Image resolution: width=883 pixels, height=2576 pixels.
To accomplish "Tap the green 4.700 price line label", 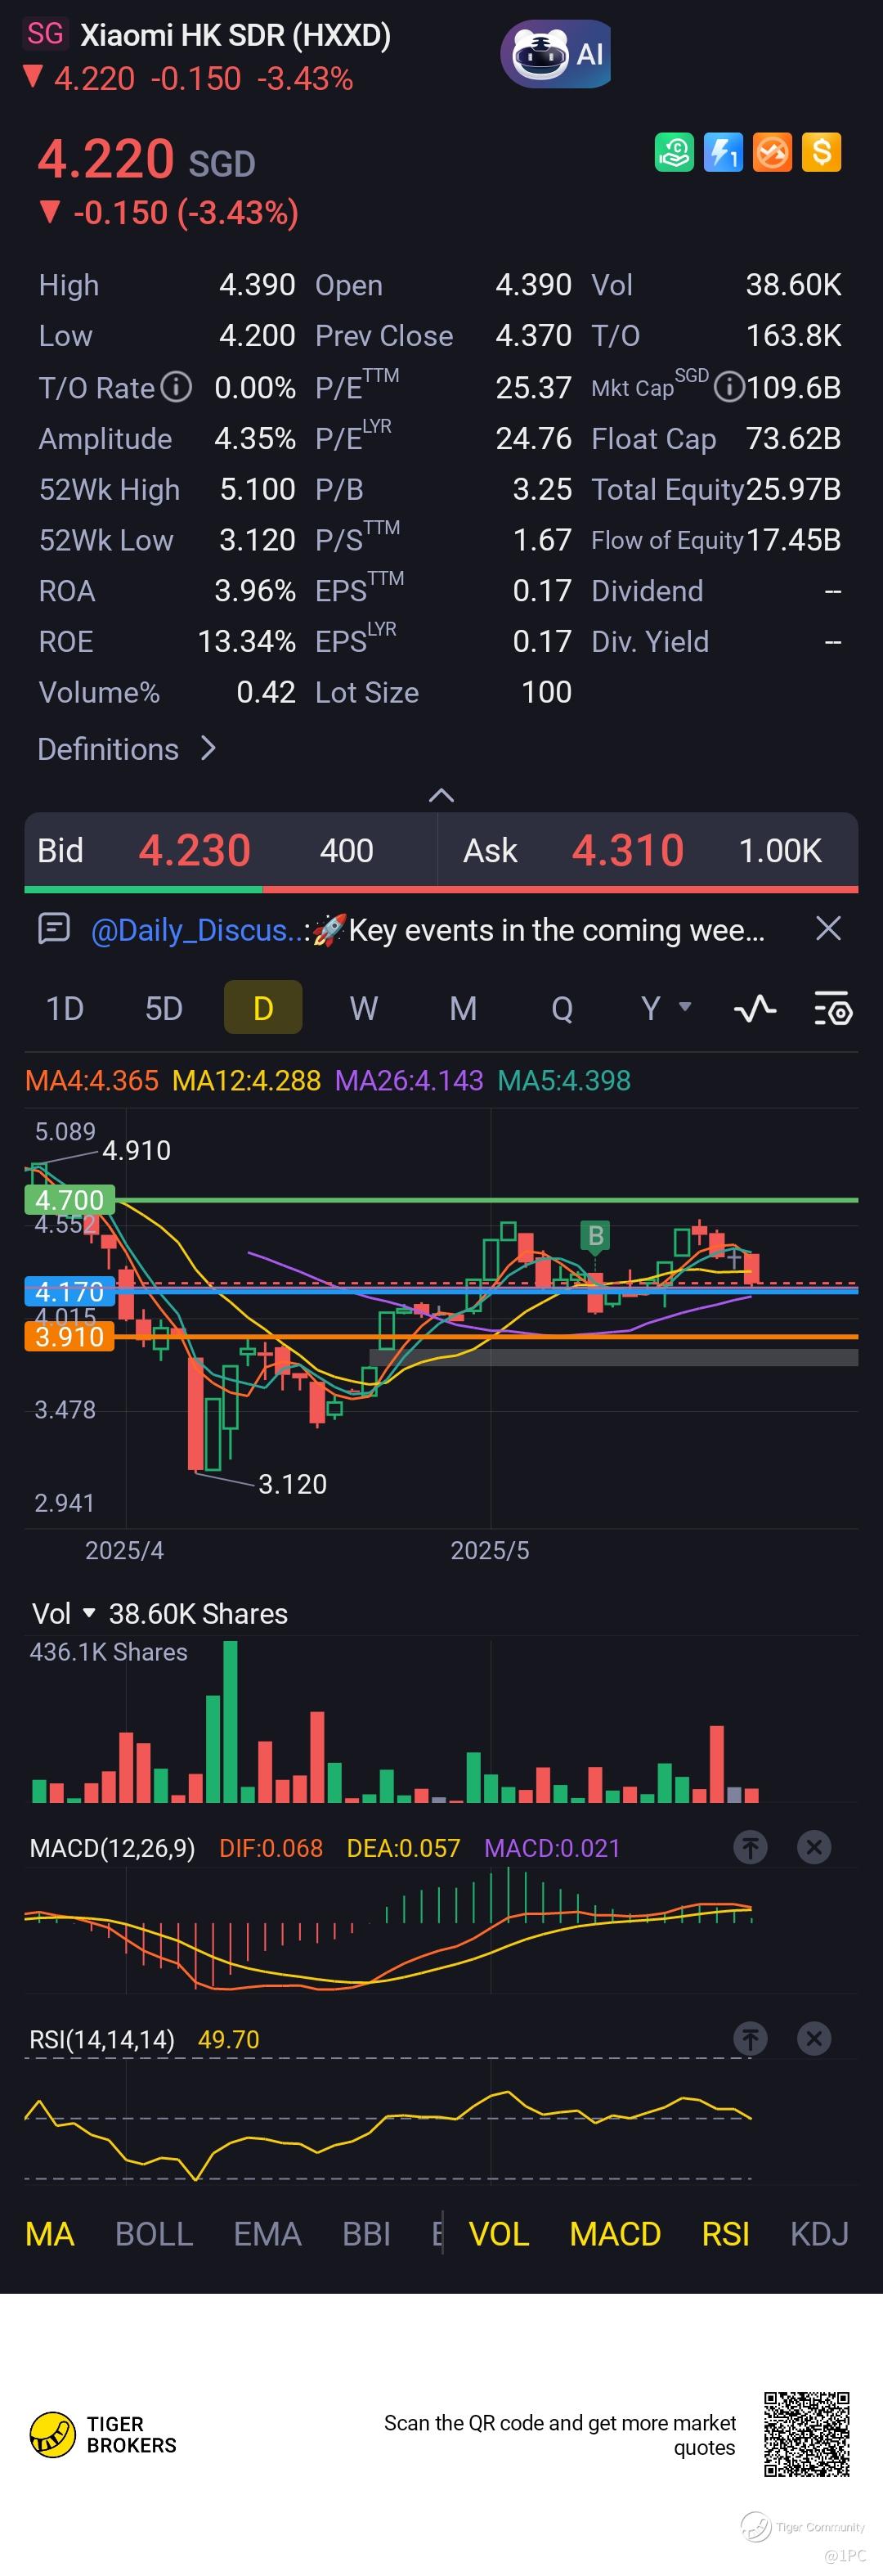I will [69, 1200].
